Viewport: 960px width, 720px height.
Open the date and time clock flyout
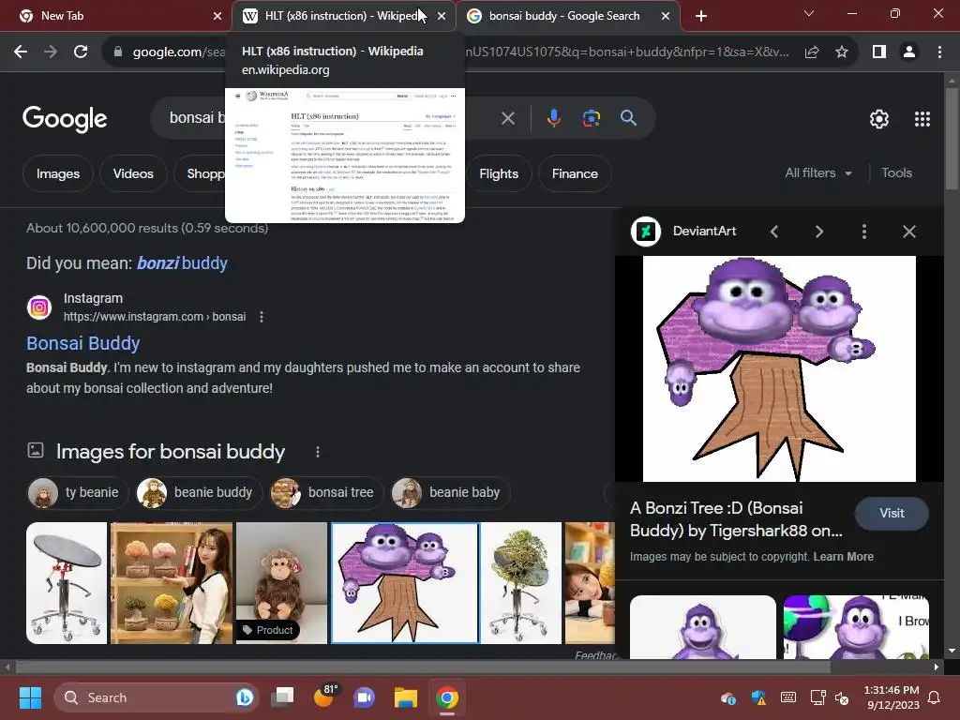pos(892,697)
